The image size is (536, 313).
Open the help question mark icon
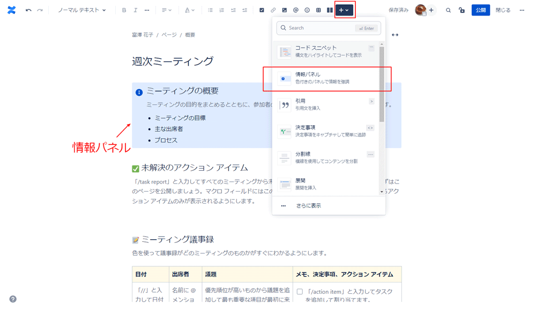tap(13, 299)
